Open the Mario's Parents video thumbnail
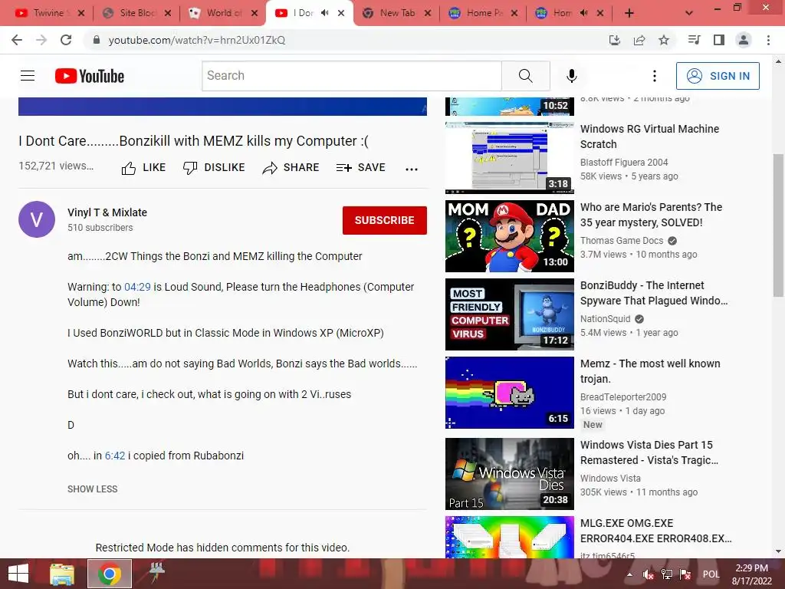The image size is (785, 589). click(510, 236)
